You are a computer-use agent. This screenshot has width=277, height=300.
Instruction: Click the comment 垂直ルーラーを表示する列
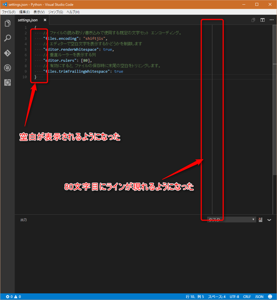[69, 55]
